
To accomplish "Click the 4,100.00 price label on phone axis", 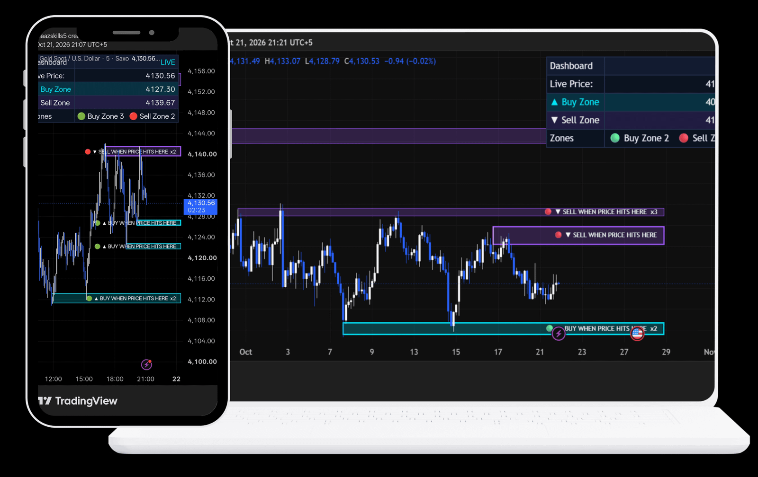I will click(x=202, y=362).
